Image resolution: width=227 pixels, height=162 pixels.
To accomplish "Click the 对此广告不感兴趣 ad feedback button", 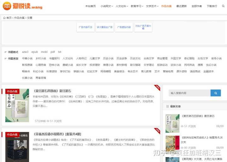I will [x=143, y=27].
